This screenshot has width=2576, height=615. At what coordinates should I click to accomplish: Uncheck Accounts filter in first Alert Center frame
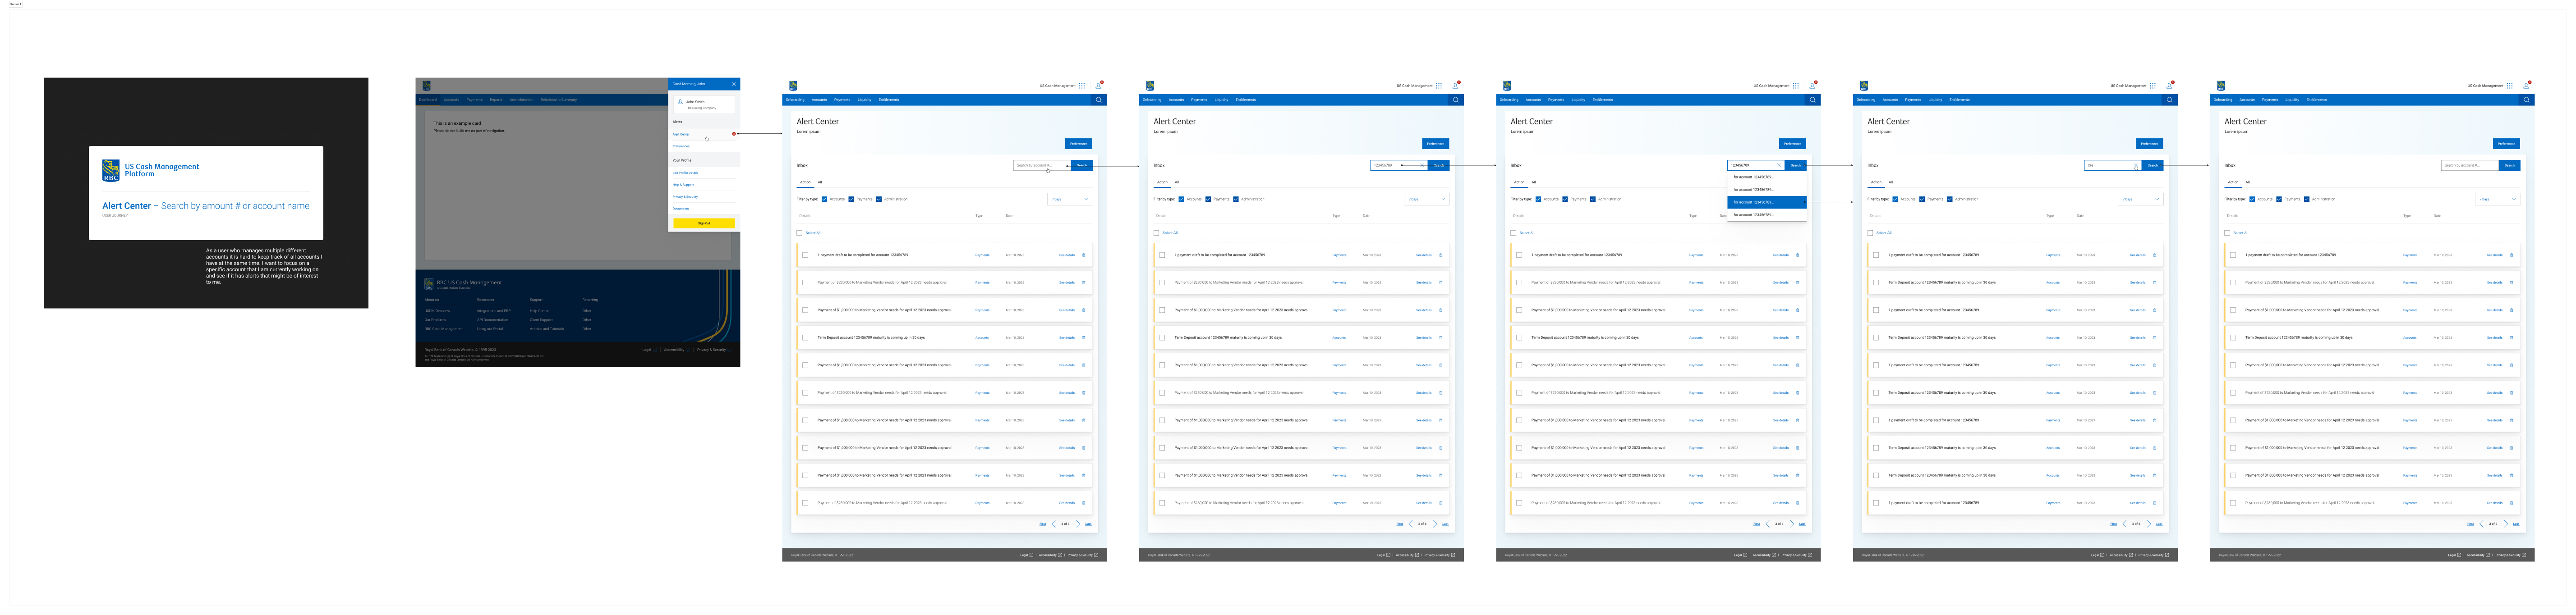click(x=824, y=199)
